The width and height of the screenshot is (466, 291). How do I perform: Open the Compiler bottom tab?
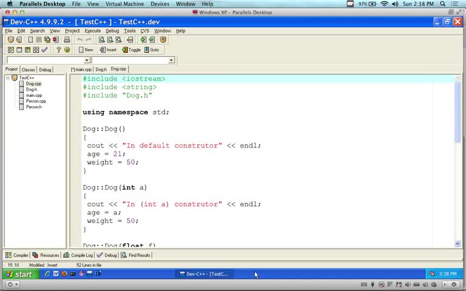click(x=17, y=255)
